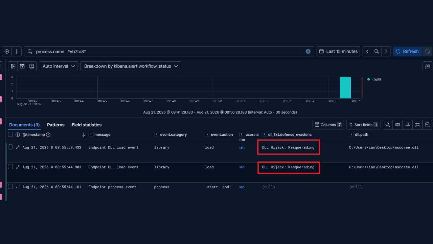This screenshot has width=433, height=244.
Task: Open the query options menu with three dots
Action: pos(17,52)
